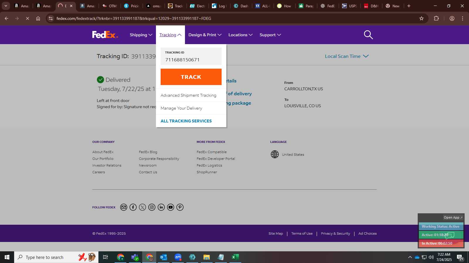469x263 pixels.
Task: Open the FedEx Facebook icon
Action: (x=133, y=207)
